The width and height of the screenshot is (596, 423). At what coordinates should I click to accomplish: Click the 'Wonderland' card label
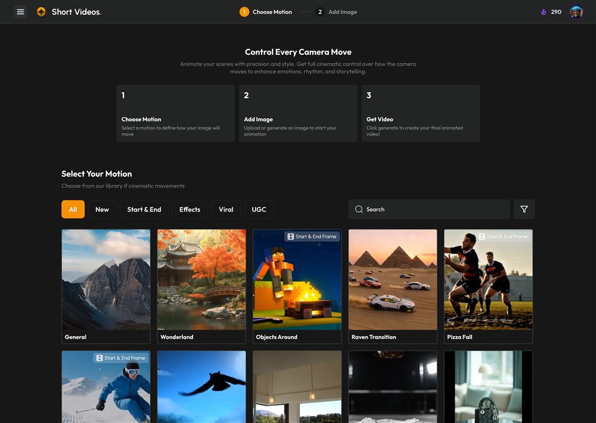[x=177, y=337]
